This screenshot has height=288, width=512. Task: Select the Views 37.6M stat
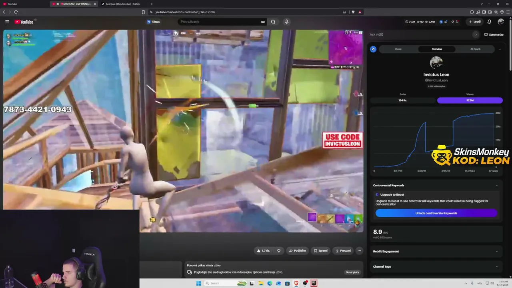click(x=470, y=100)
